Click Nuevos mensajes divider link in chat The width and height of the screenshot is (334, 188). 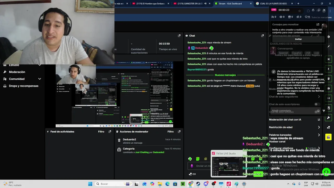[x=225, y=75]
